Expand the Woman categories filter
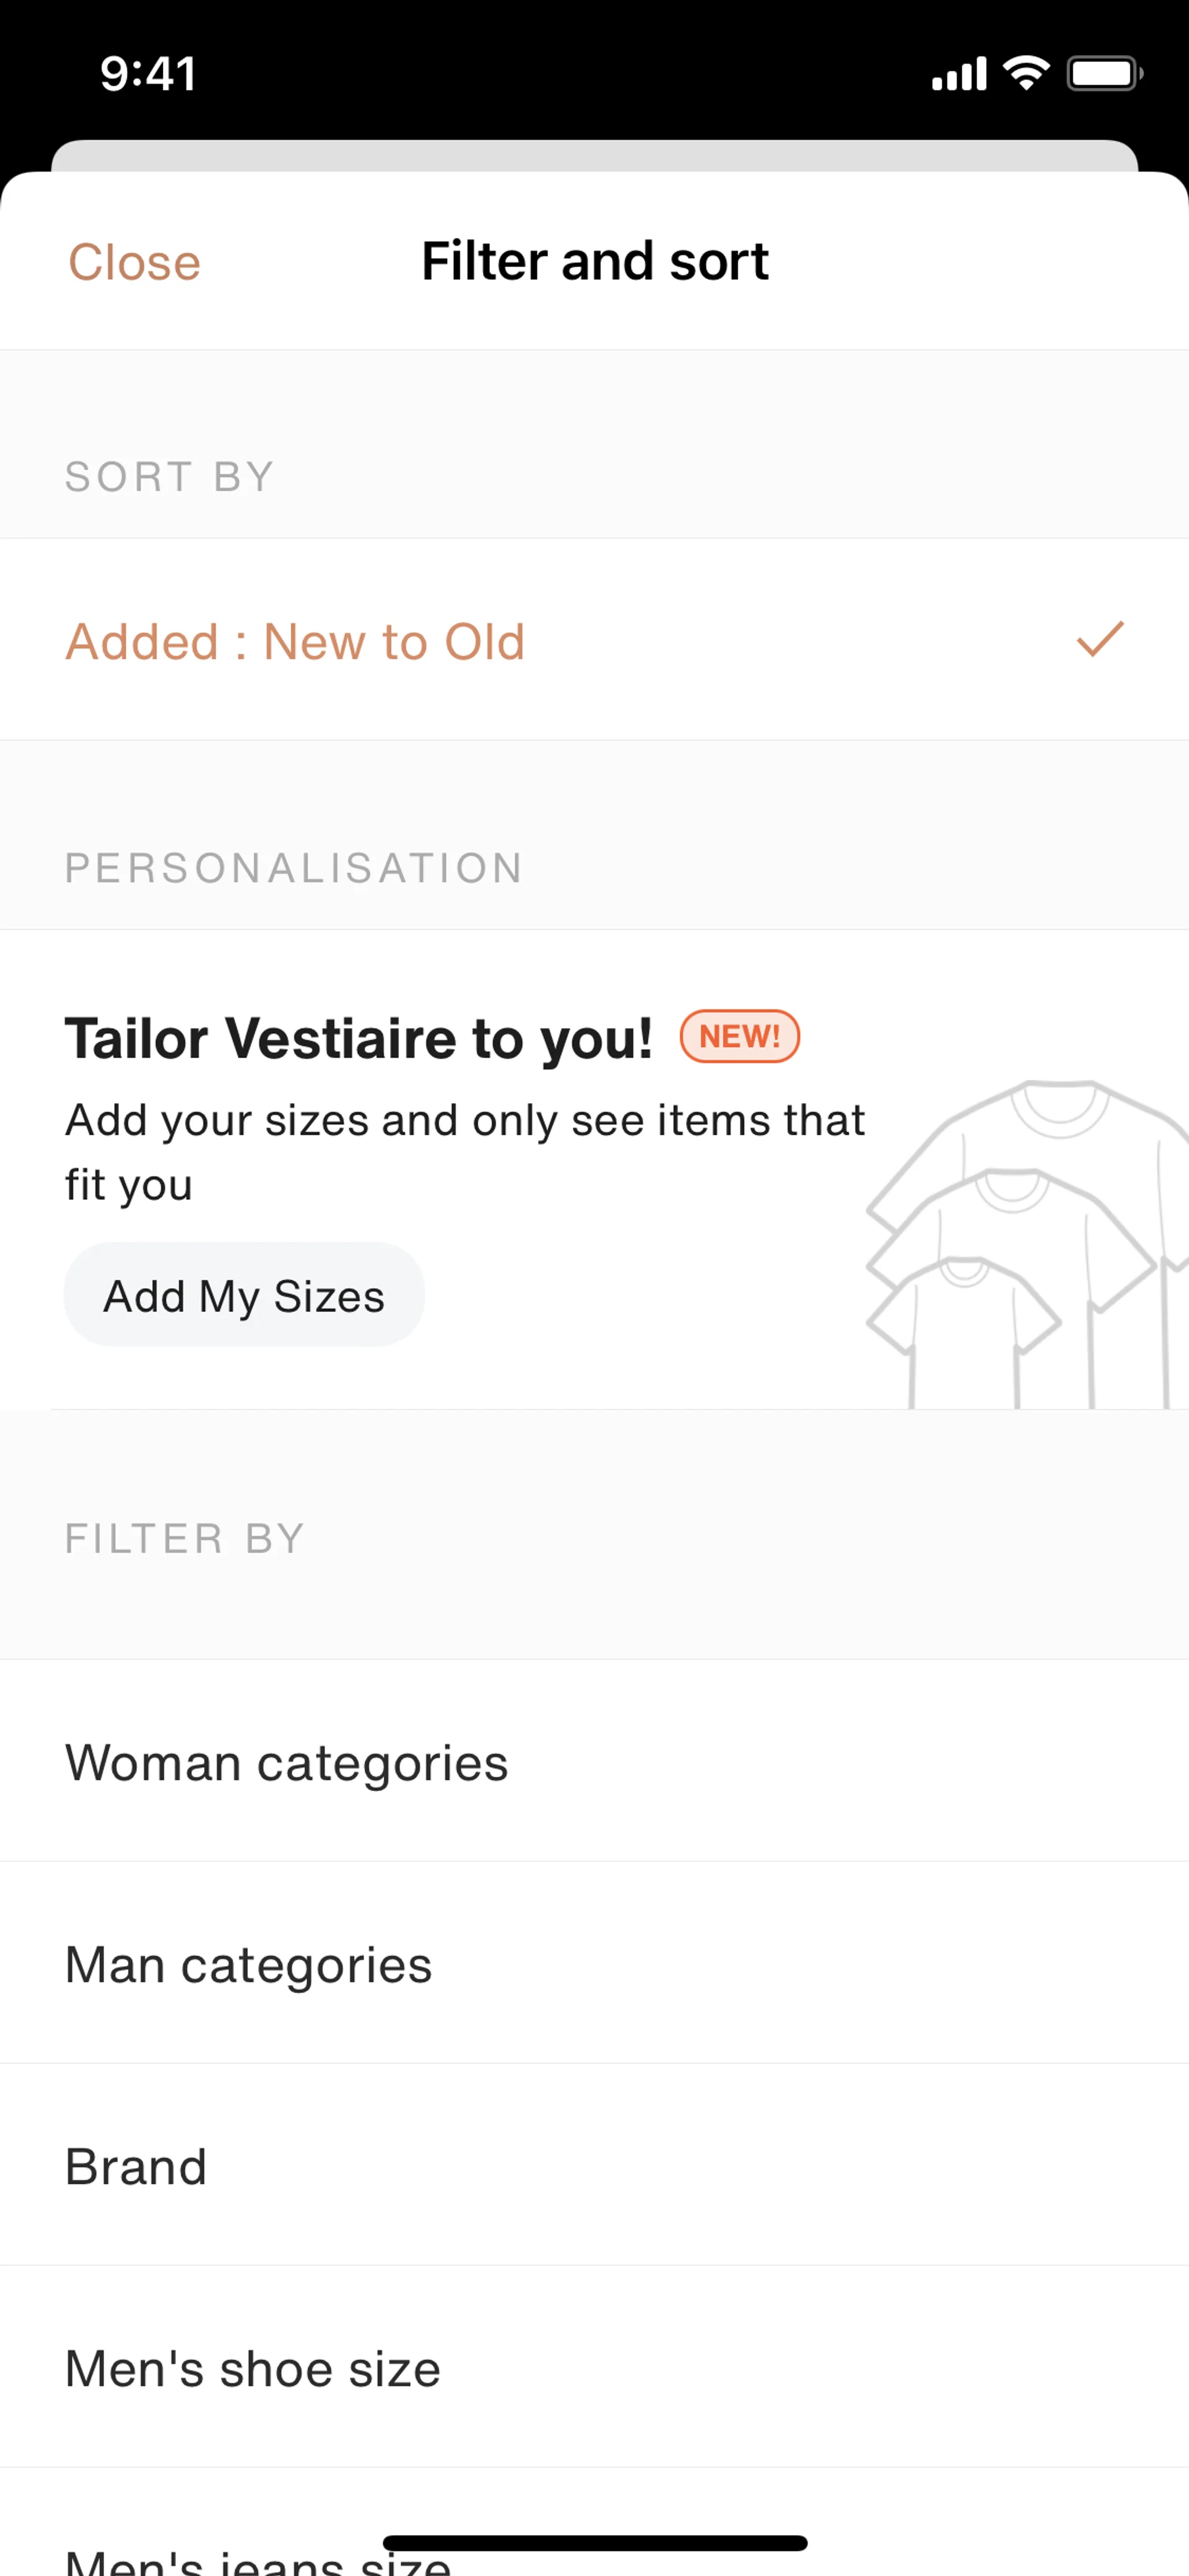The width and height of the screenshot is (1189, 2576). coord(287,1763)
